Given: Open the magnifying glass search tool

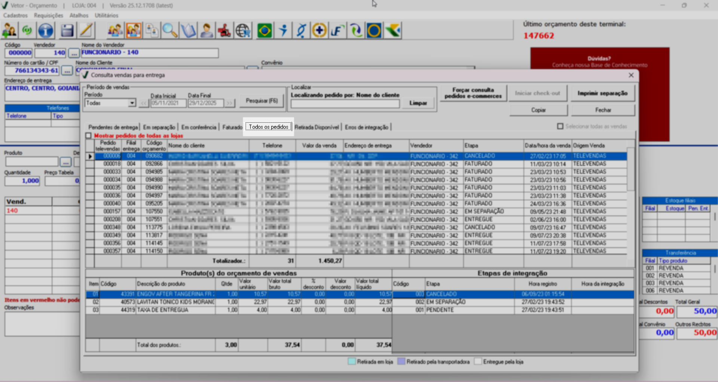Looking at the screenshot, I should 170,31.
